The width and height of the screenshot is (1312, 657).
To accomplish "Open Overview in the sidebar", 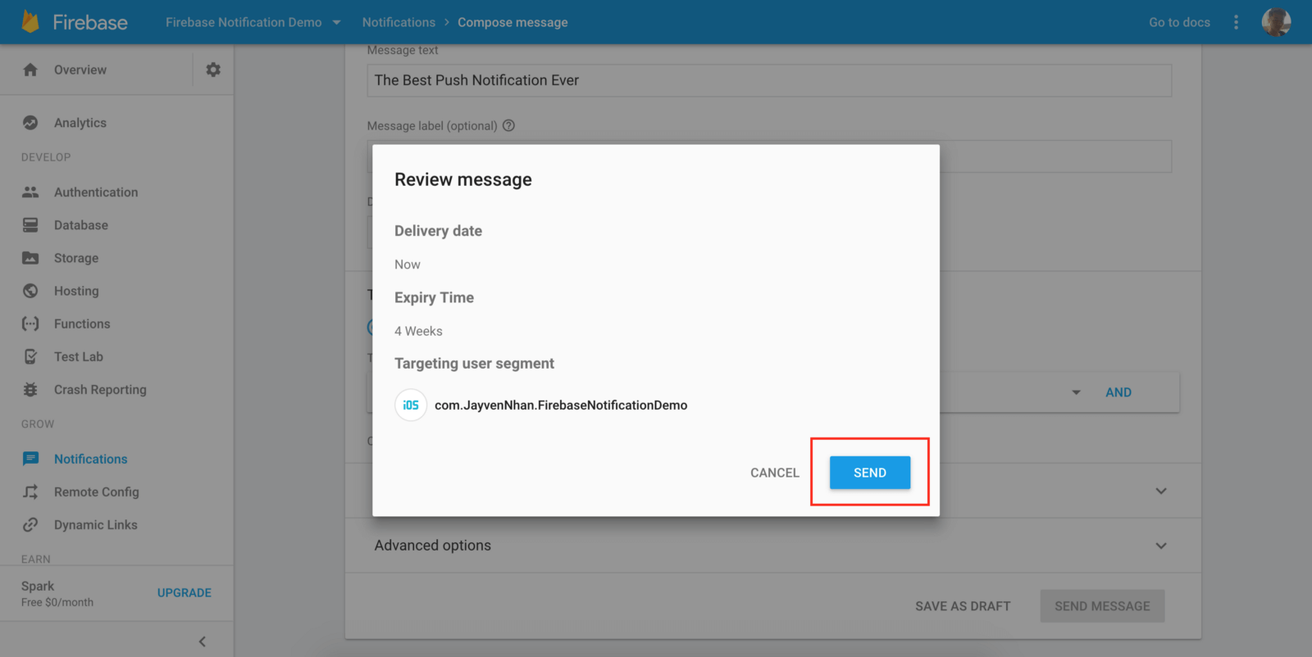I will pyautogui.click(x=80, y=70).
